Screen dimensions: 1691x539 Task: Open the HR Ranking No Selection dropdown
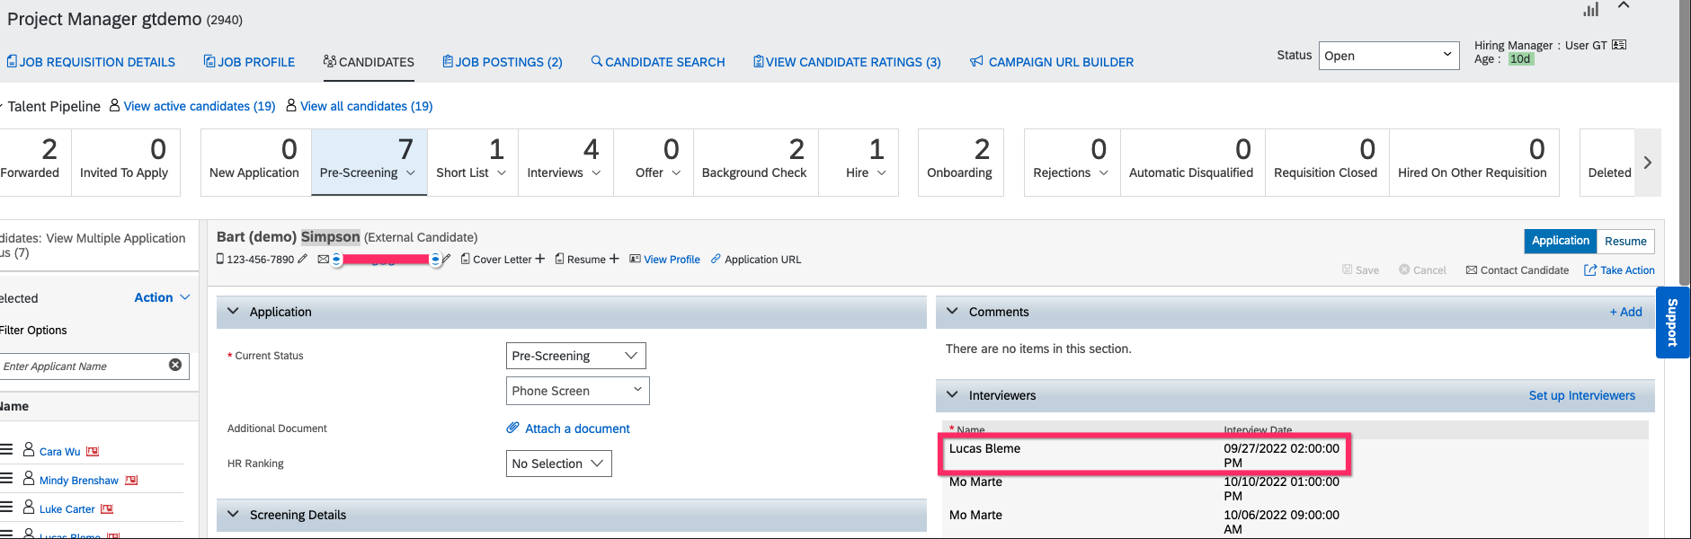[558, 464]
